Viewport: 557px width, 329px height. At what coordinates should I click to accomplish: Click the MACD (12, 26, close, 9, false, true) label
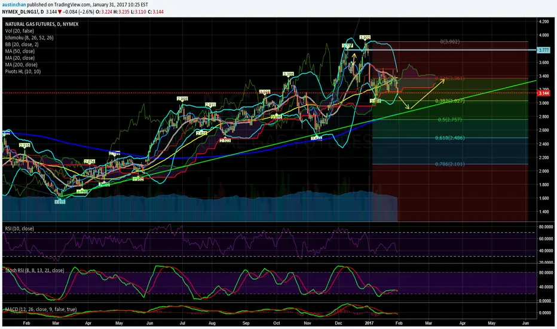(x=41, y=309)
